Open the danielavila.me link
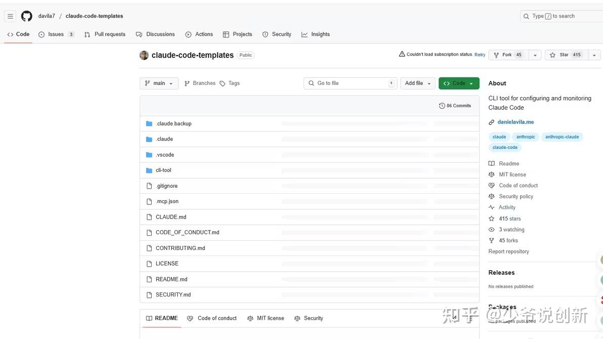603x339 pixels. [515, 122]
